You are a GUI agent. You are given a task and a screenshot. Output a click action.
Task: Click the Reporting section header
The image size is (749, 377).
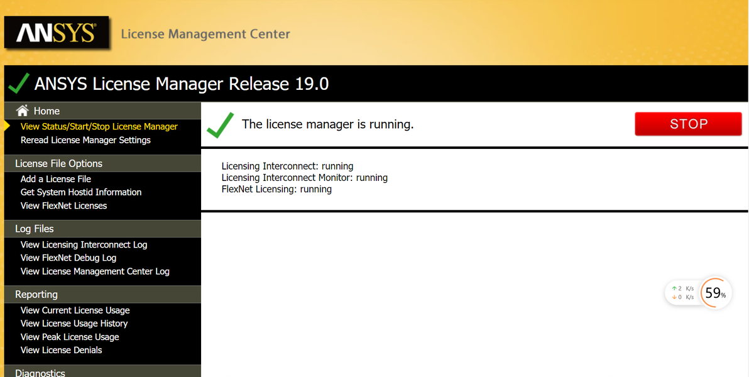(x=102, y=294)
